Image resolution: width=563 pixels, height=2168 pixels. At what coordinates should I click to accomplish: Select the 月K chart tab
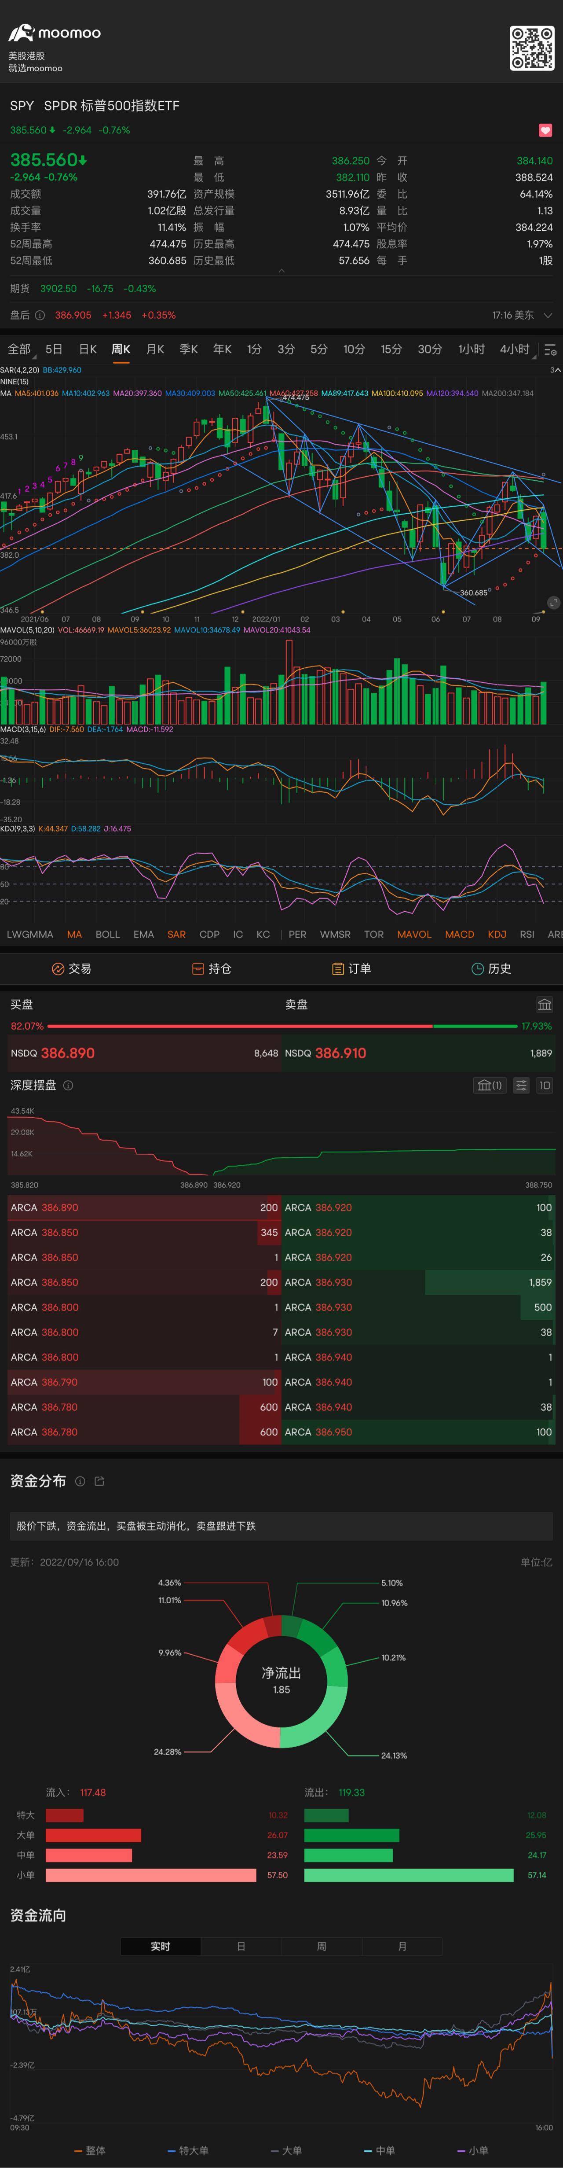155,349
